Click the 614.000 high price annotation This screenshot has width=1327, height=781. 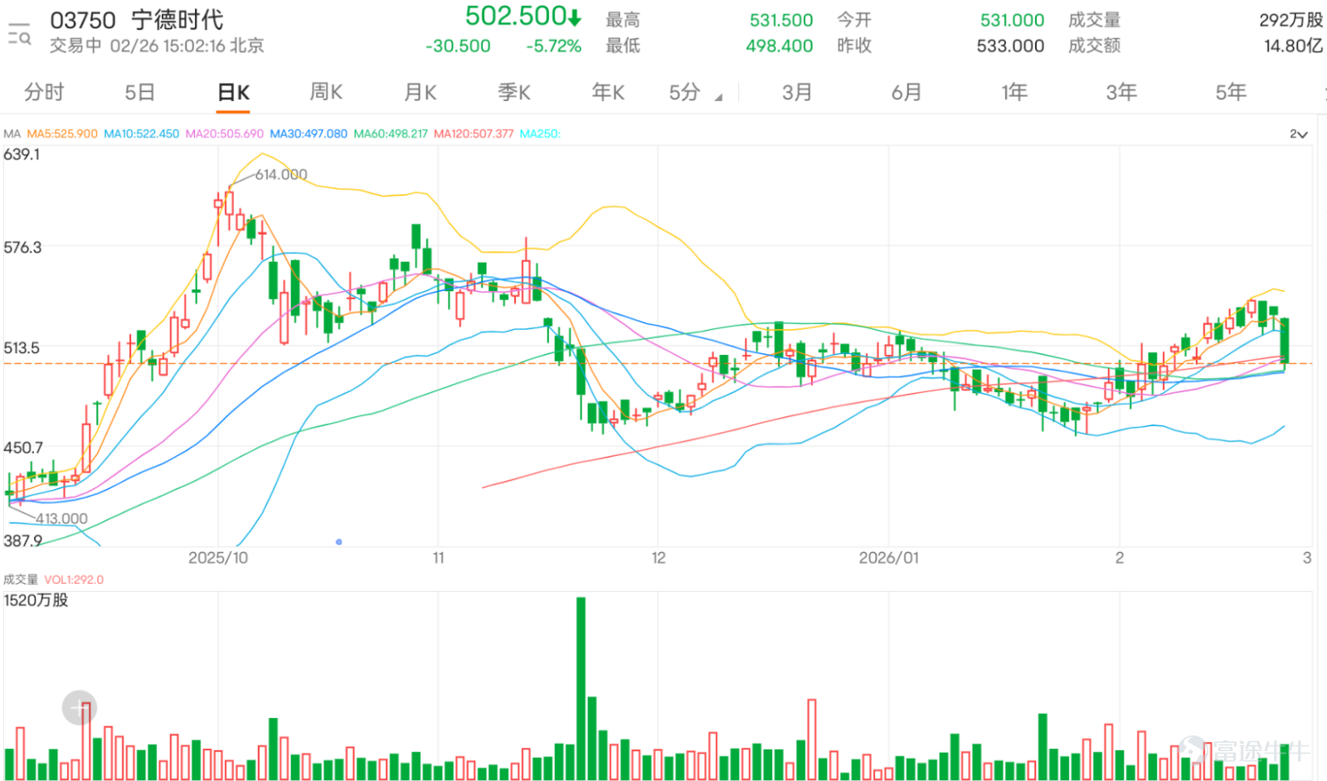pyautogui.click(x=281, y=175)
